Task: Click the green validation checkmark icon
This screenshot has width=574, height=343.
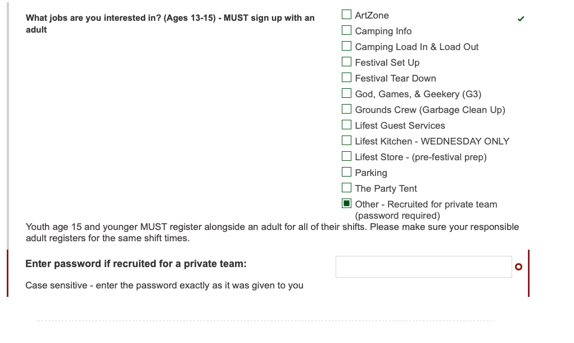Action: point(521,19)
